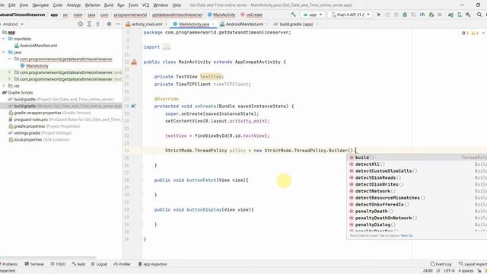The width and height of the screenshot is (487, 274).
Task: Expand the res folder
Action: (4, 86)
